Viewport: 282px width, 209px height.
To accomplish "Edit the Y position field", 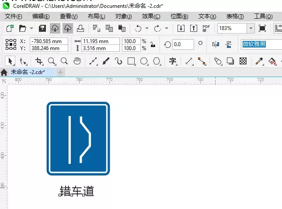I will 49,48.
